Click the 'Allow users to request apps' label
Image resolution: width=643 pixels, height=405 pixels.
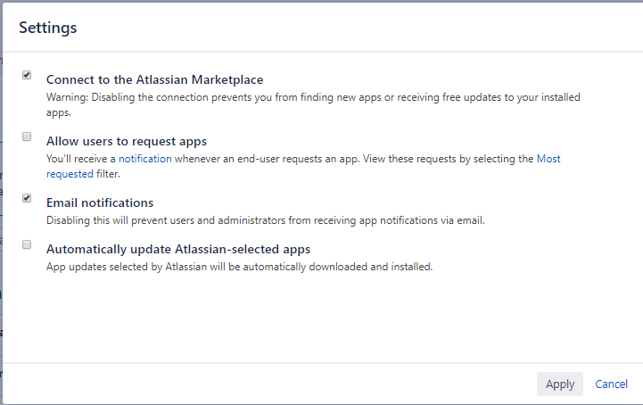tap(127, 141)
